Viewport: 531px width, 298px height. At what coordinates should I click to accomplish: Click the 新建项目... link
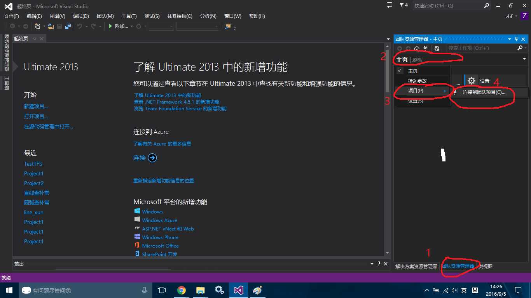point(36,106)
